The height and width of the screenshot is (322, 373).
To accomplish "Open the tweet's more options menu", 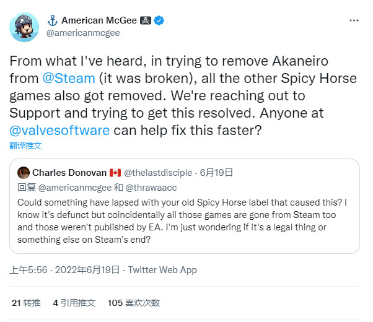I will coord(353,20).
